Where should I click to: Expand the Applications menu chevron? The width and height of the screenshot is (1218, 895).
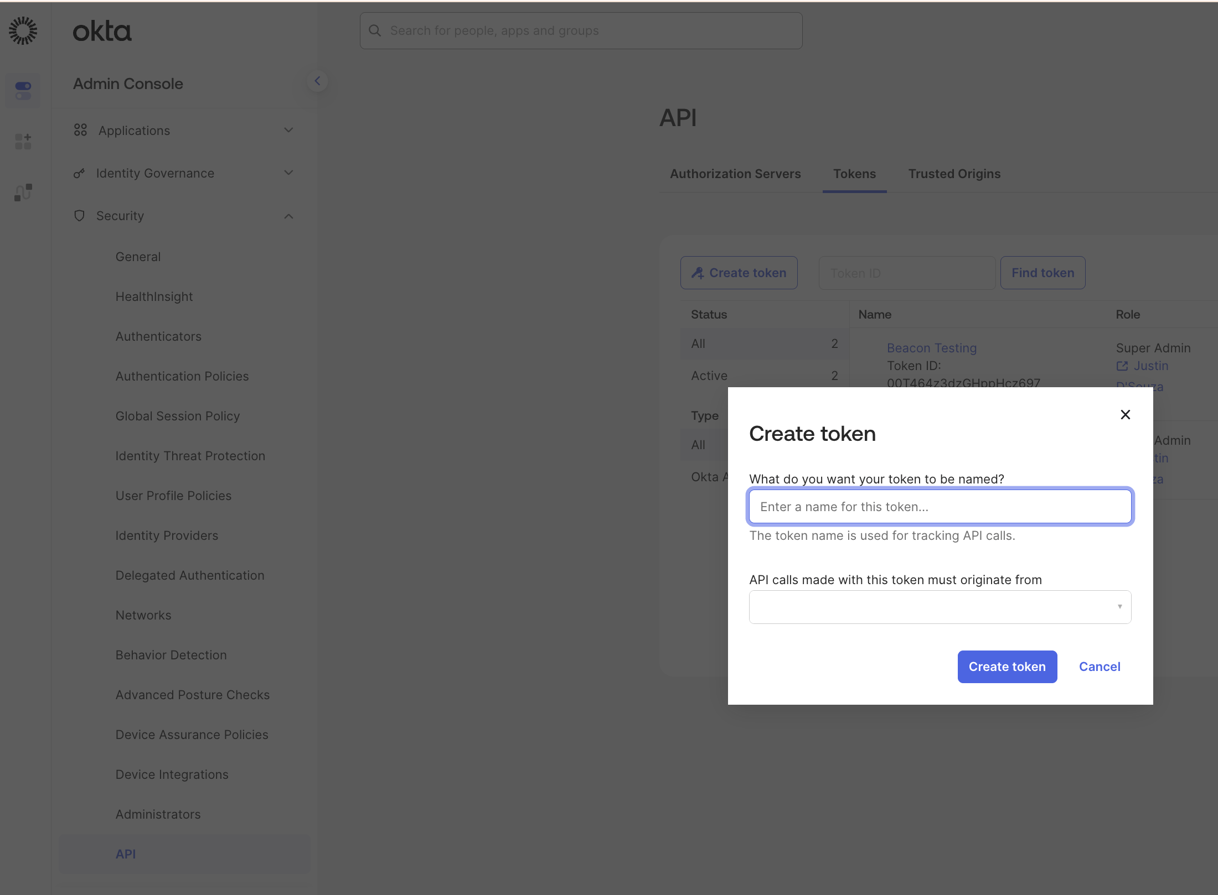288,130
